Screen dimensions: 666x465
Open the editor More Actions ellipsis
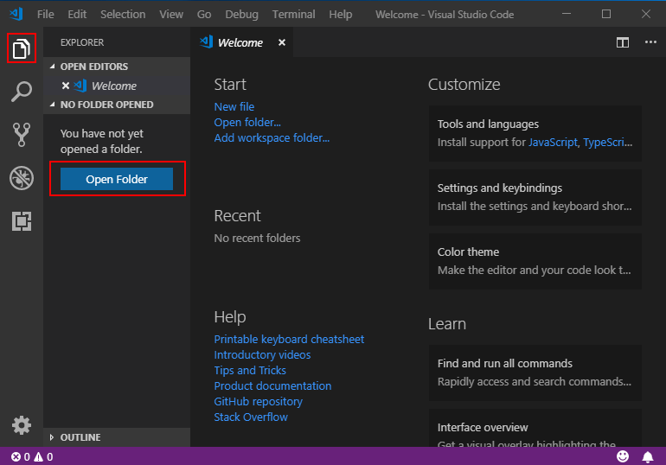[650, 42]
